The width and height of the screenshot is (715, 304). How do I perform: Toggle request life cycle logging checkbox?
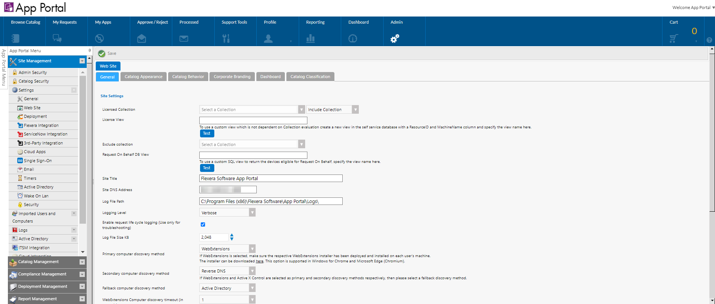pos(203,224)
